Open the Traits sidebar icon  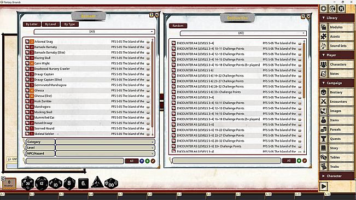point(324,167)
